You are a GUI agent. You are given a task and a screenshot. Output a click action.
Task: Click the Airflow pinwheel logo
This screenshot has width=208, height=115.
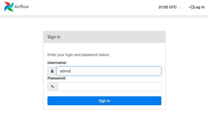point(9,7)
